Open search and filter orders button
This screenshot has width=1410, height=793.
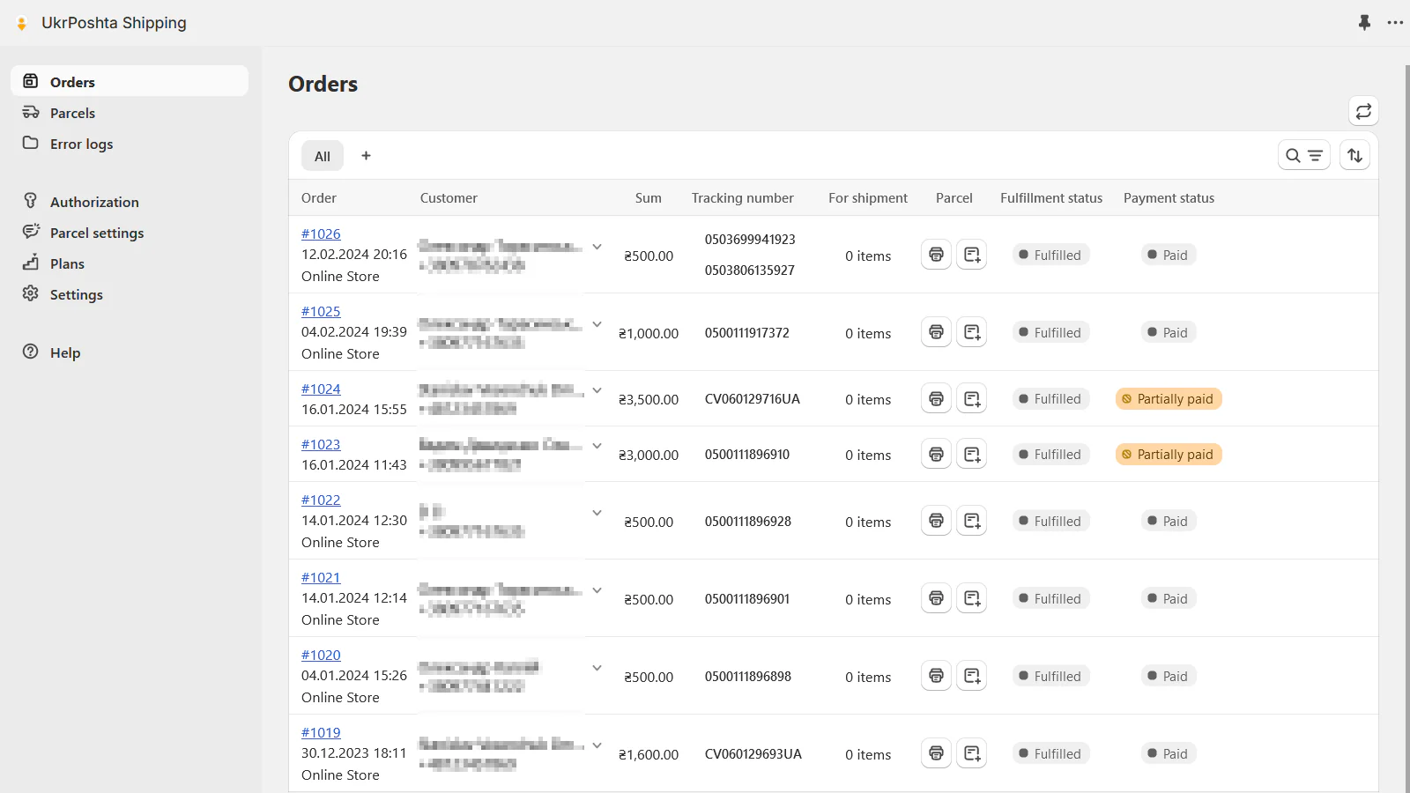[1303, 156]
